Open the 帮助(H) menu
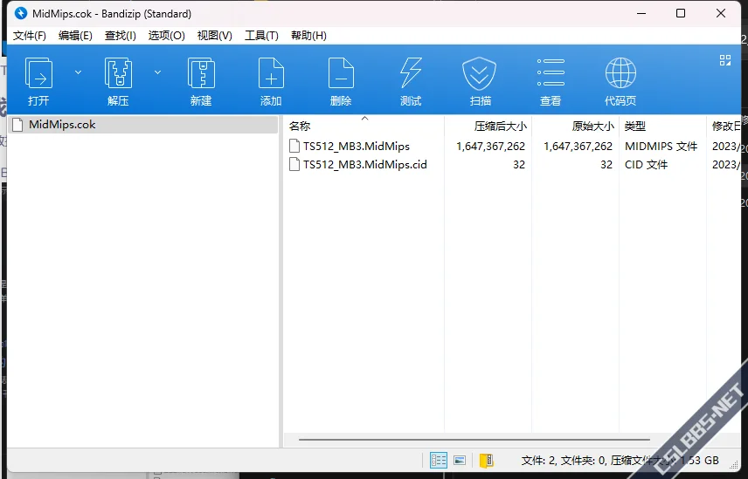Viewport: 748px width, 479px height. [308, 36]
